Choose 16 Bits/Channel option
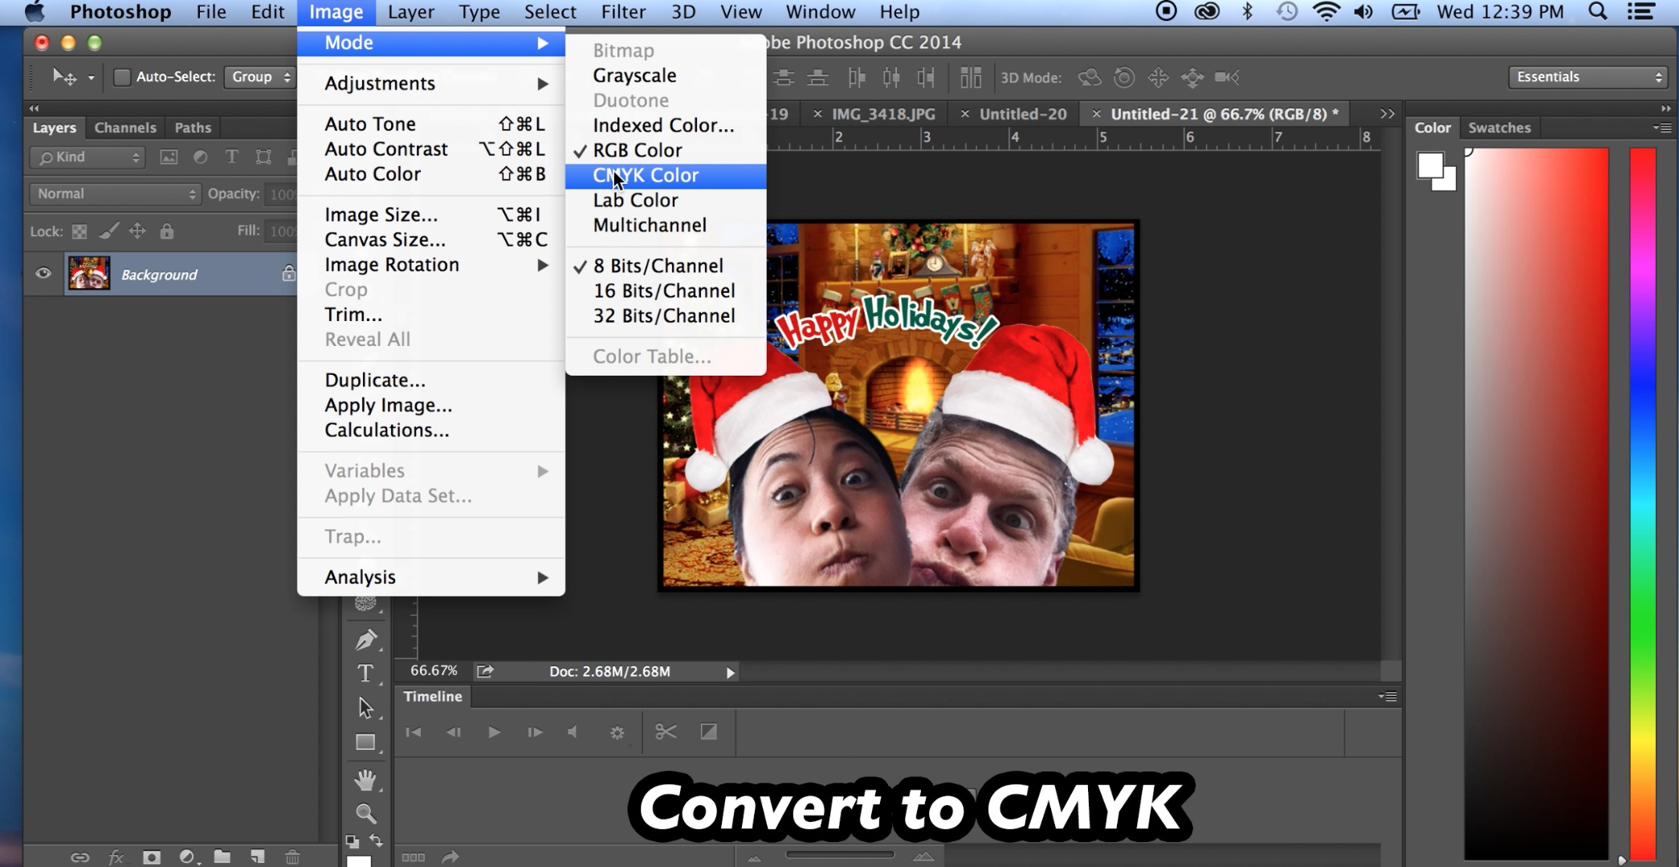This screenshot has height=867, width=1679. pyautogui.click(x=663, y=291)
